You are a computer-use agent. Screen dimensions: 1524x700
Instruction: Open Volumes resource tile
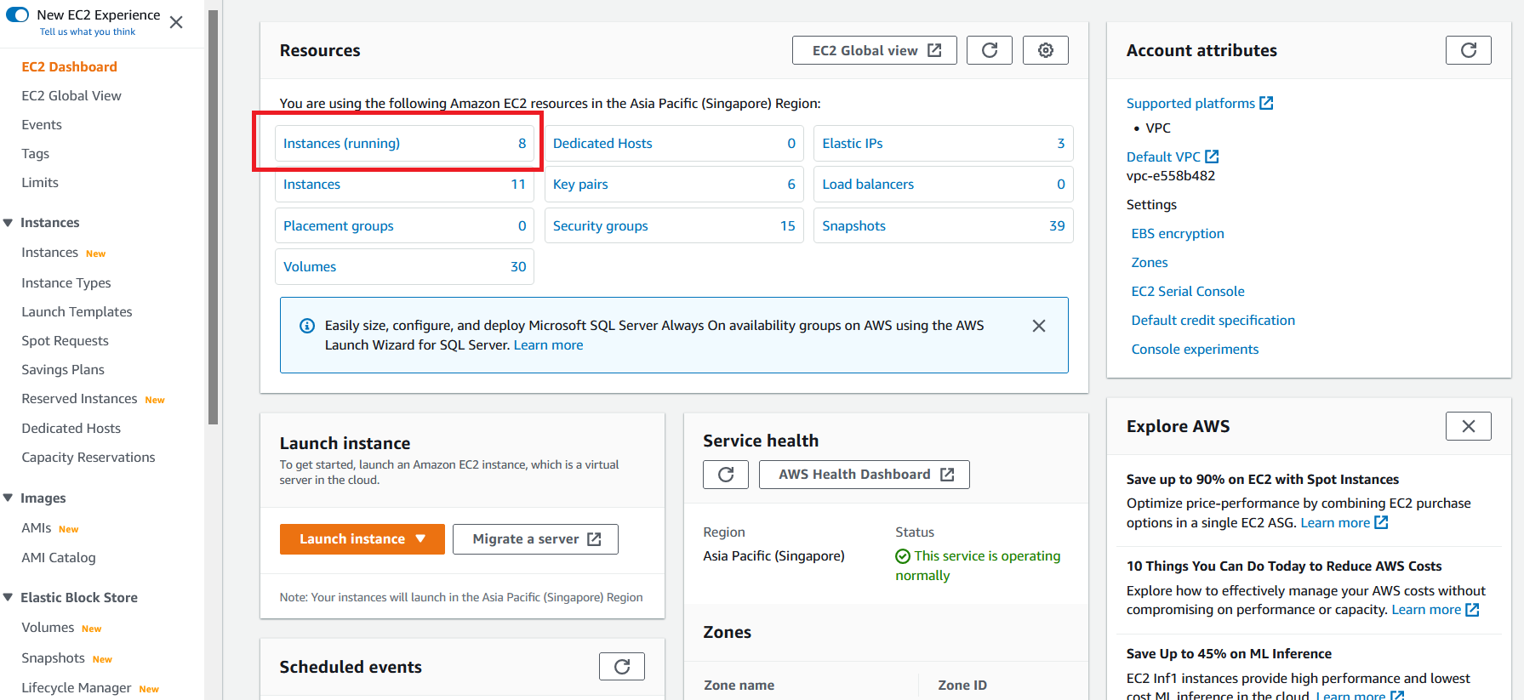click(x=404, y=267)
